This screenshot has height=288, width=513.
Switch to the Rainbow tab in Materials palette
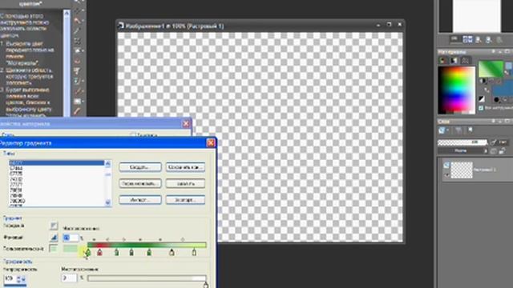pos(454,61)
